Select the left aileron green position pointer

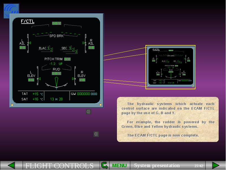click(30, 43)
